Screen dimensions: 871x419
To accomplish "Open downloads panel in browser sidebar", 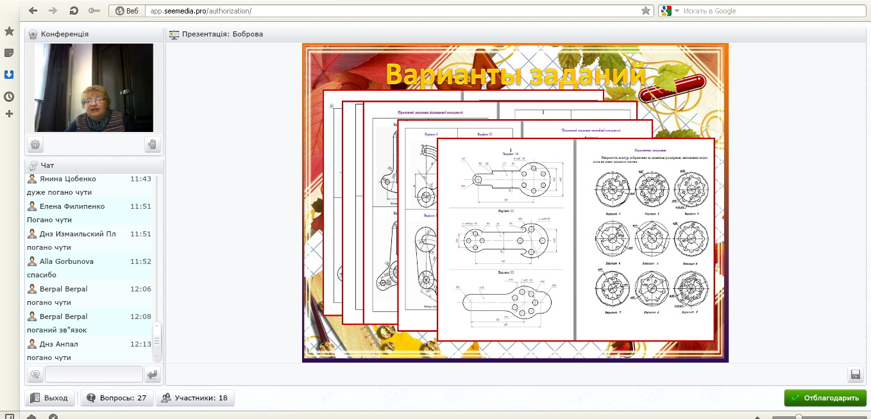I will 9,75.
